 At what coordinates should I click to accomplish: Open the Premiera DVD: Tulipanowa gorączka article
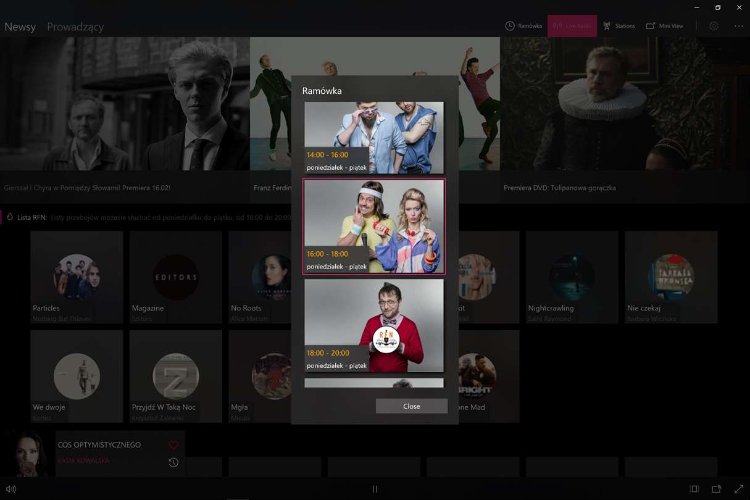625,120
